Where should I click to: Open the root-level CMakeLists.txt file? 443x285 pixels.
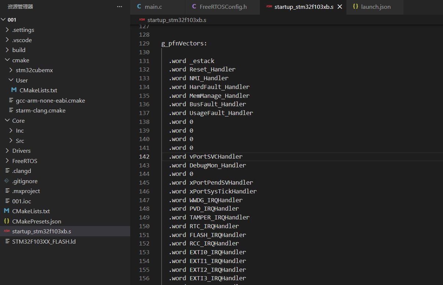point(31,211)
